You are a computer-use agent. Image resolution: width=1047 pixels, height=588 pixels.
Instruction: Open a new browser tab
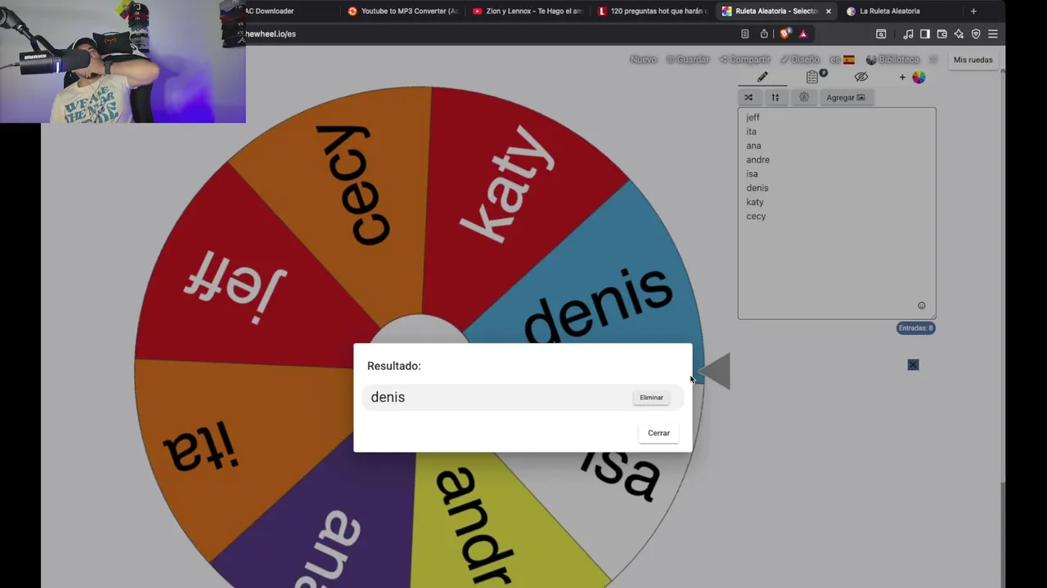(x=973, y=11)
